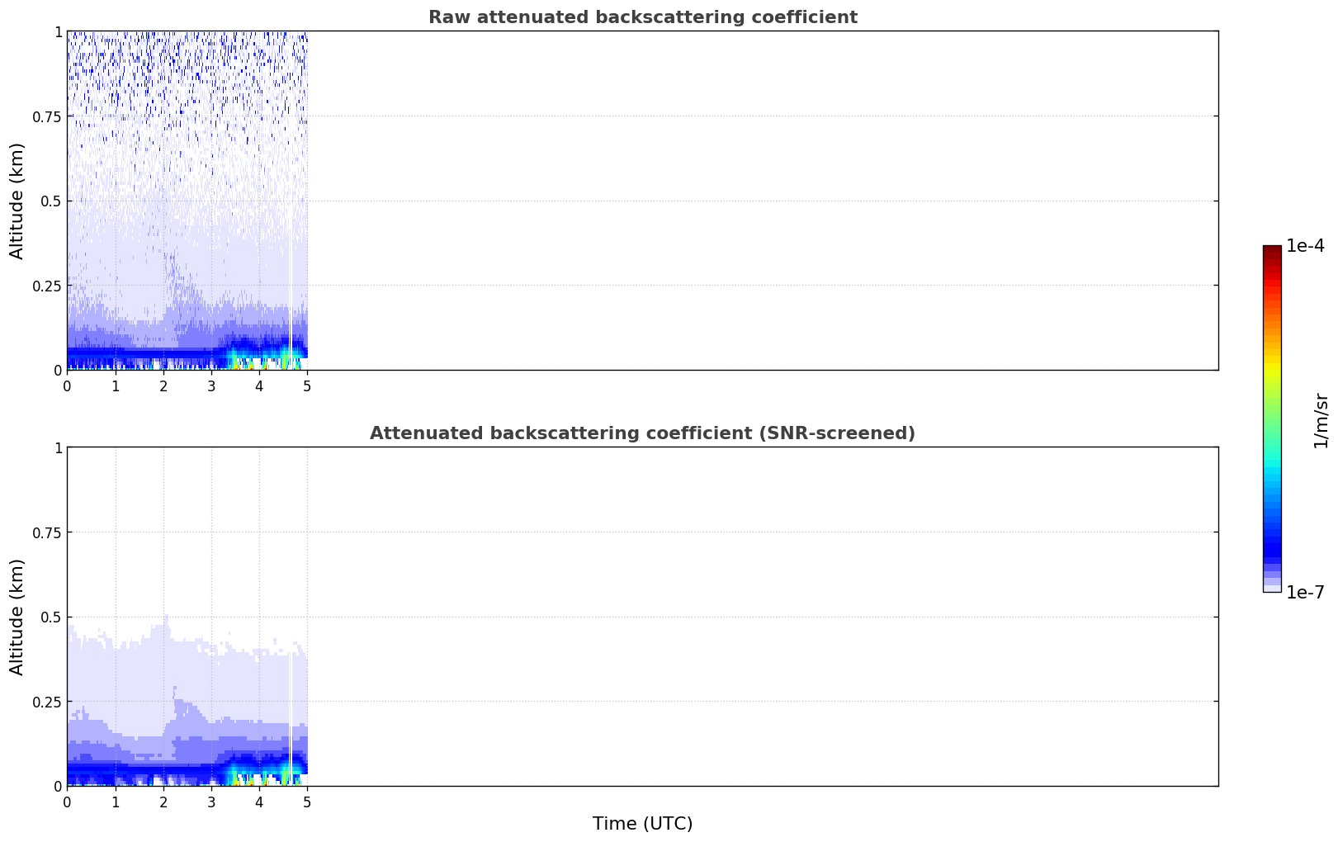Click altitude tick '0.5' on bottom plot
1338x842 pixels.
coord(50,617)
